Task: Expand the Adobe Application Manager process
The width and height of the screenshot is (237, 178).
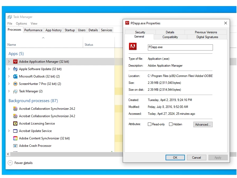Action: pyautogui.click(x=9, y=62)
